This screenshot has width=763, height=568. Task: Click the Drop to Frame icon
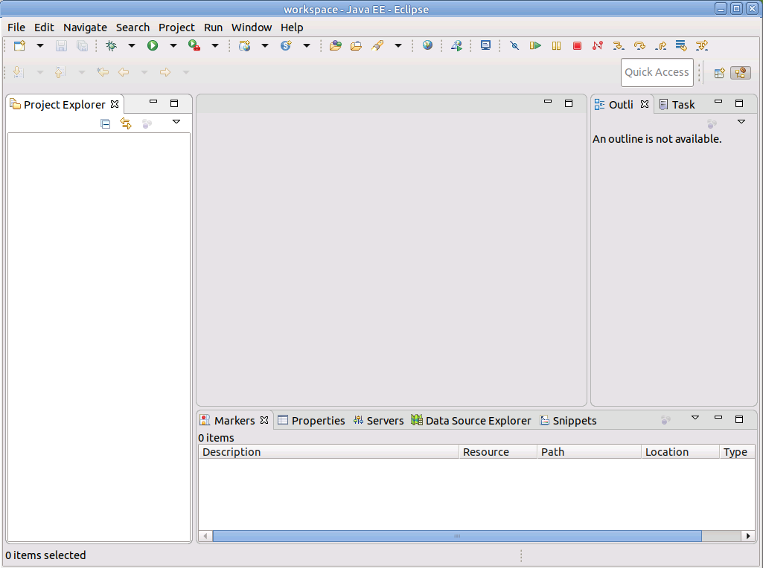tap(681, 45)
